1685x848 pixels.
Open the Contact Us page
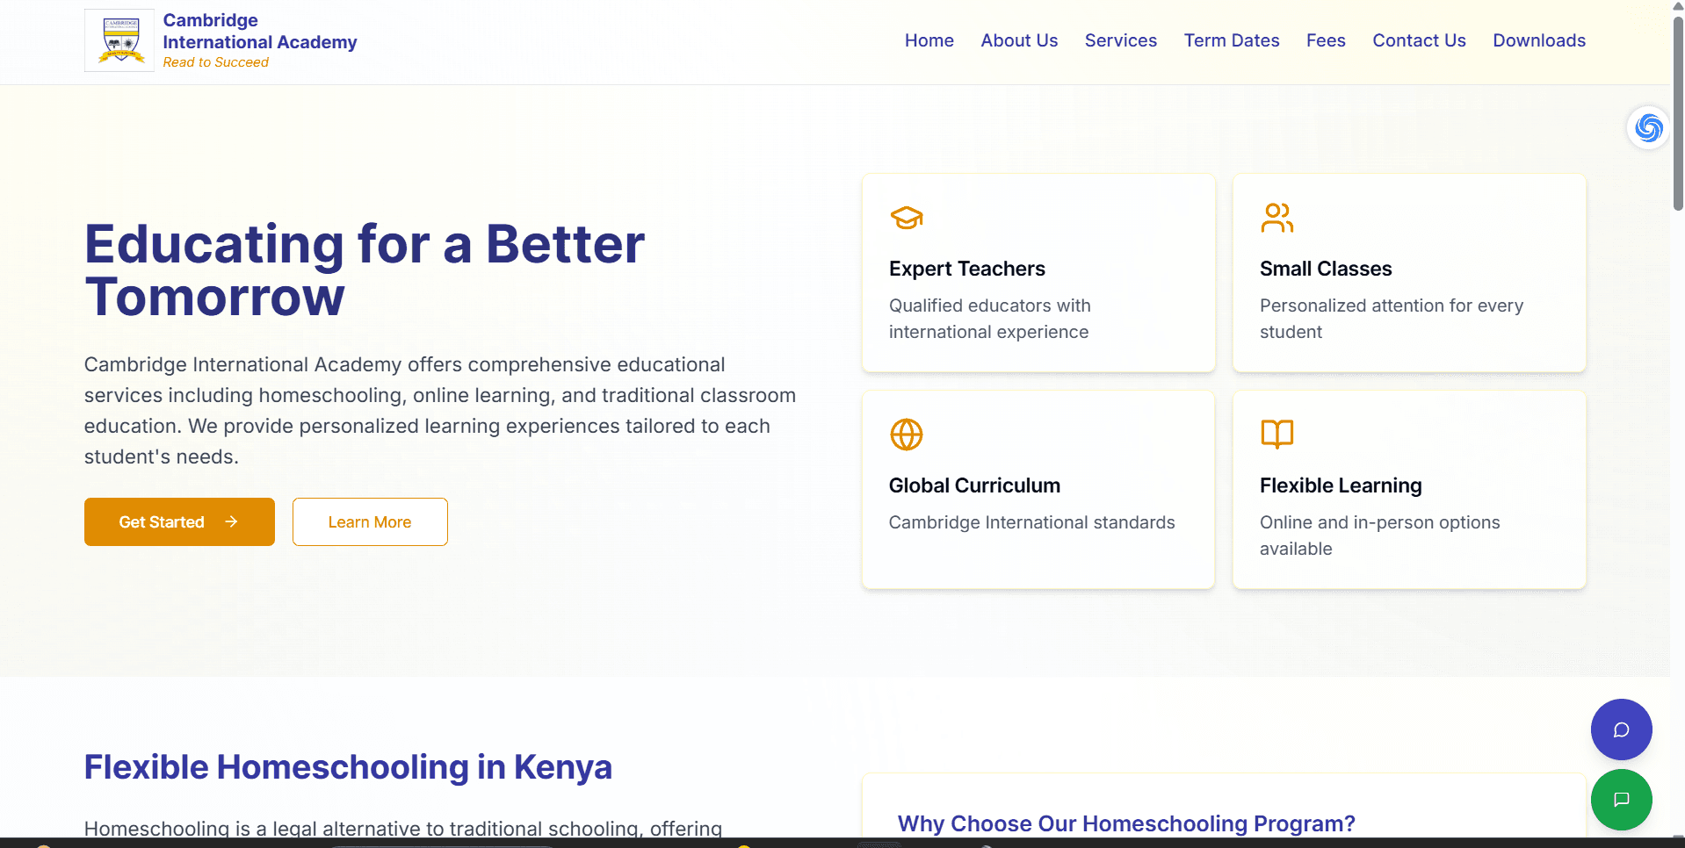(x=1419, y=40)
